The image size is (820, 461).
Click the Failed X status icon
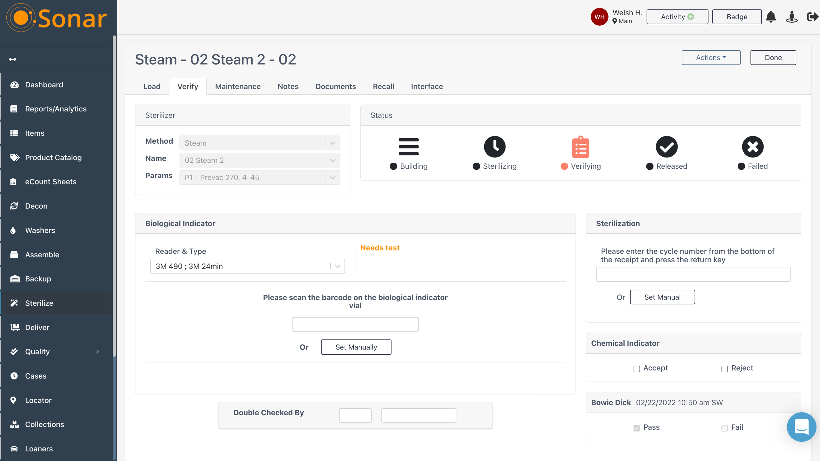752,147
